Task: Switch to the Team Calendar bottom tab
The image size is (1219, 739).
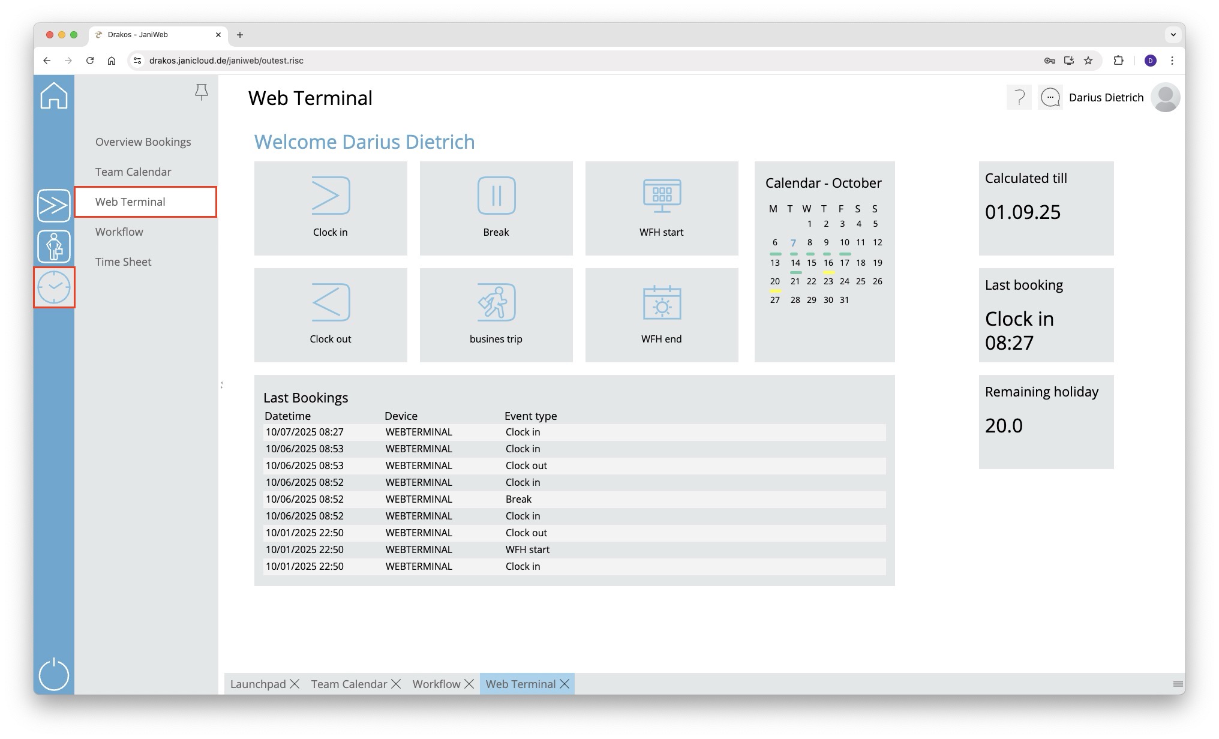Action: click(349, 684)
